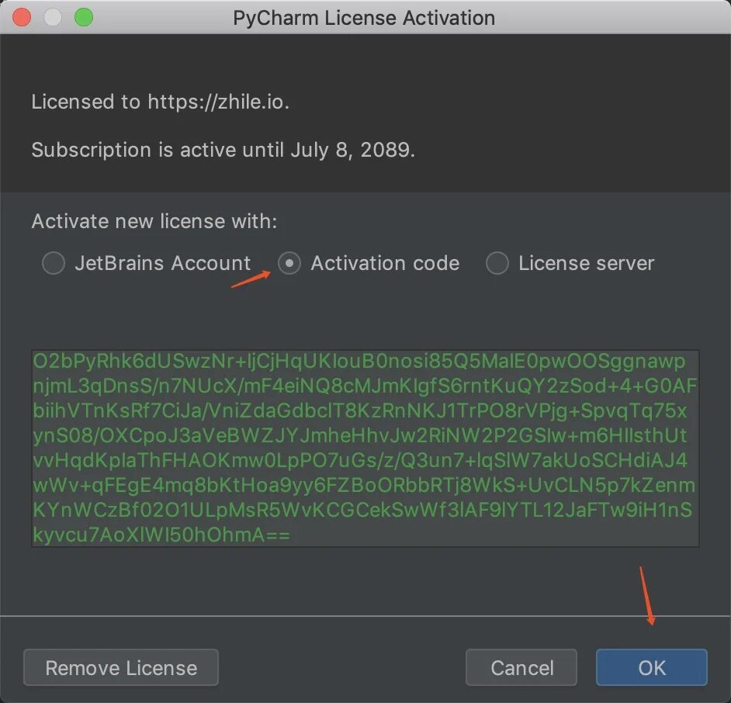This screenshot has width=731, height=703.
Task: Choose the Activation code radio option
Action: (289, 263)
